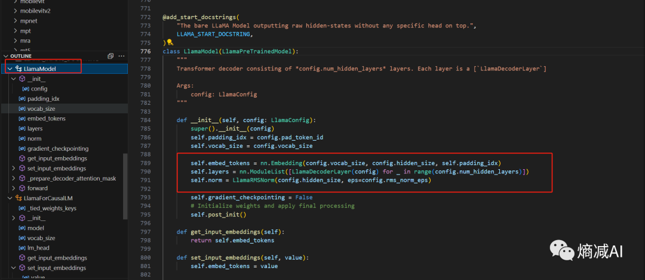The width and height of the screenshot is (645, 280).
Task: Click LLAMA_START_DOCSTRING in the editor
Action: 213,34
